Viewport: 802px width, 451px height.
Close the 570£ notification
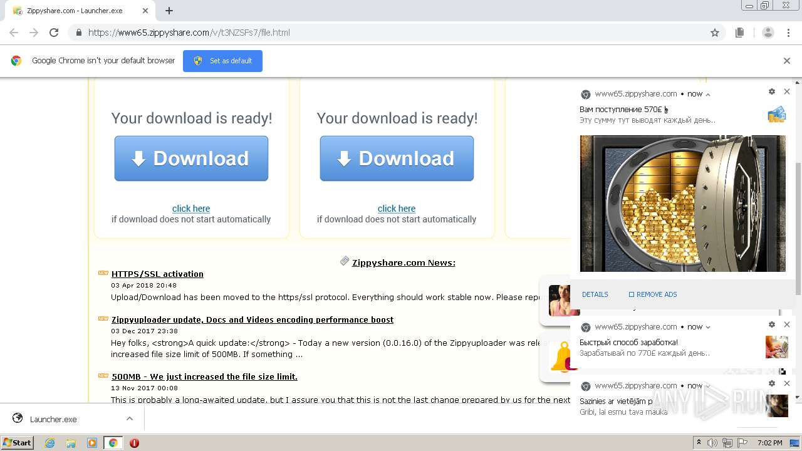click(787, 91)
